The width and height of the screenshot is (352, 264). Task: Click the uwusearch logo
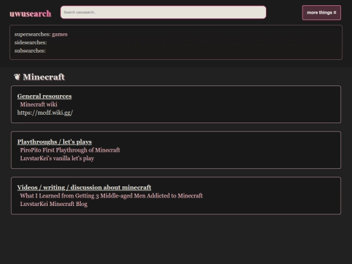(30, 14)
